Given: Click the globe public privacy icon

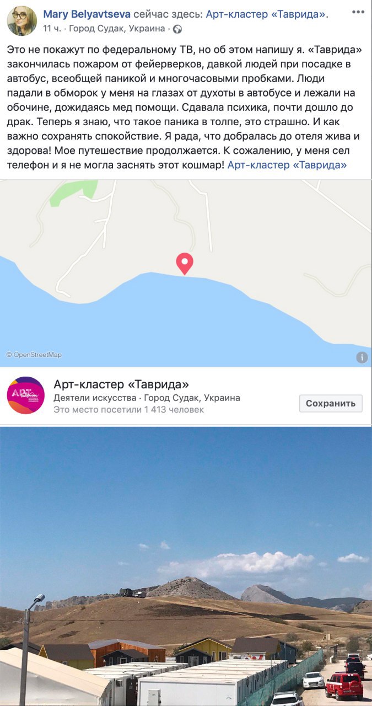Looking at the screenshot, I should point(177,29).
